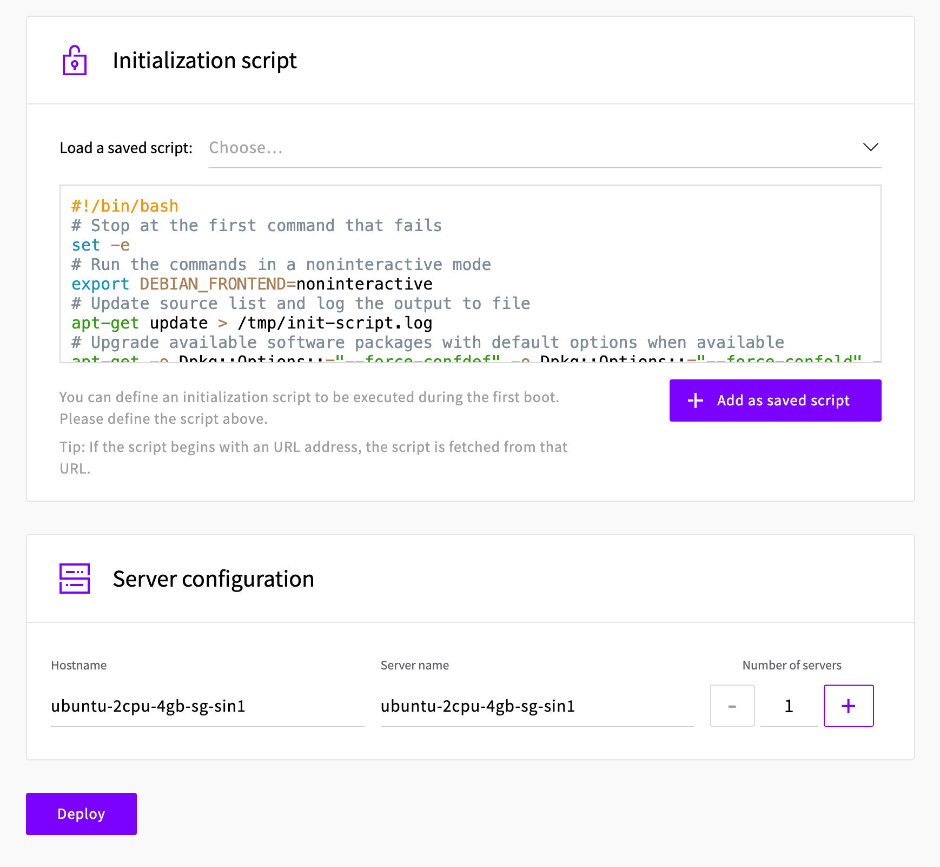Open the Load a saved script dropdown

click(545, 148)
